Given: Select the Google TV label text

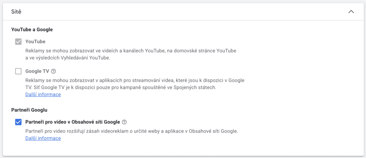Looking at the screenshot, I should pyautogui.click(x=37, y=71).
